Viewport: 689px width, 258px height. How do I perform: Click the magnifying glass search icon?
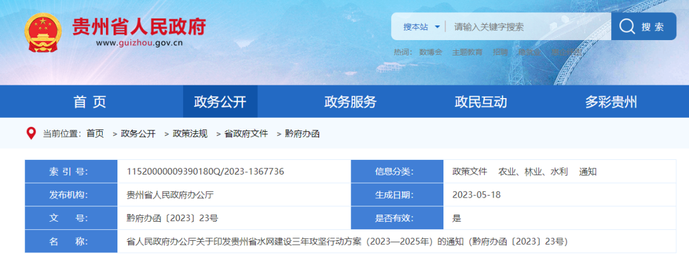click(x=626, y=27)
